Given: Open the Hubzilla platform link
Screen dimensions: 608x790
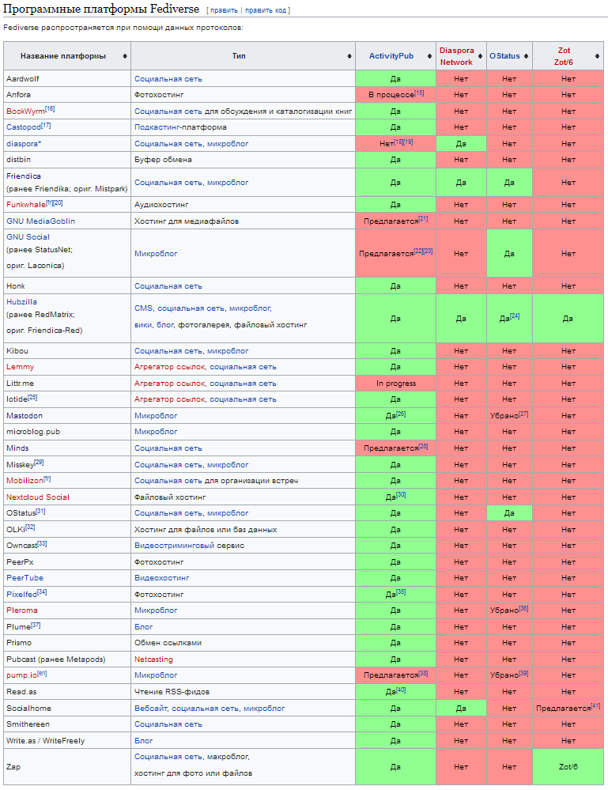Looking at the screenshot, I should point(21,302).
